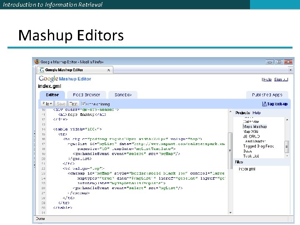The width and height of the screenshot is (300, 225).
Task: Click the table width line 14 in code
Action: [77, 129]
